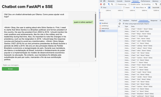The image size is (161, 97).
Task: Check the Invert filter checkbox
Action: click(x=124, y=8)
